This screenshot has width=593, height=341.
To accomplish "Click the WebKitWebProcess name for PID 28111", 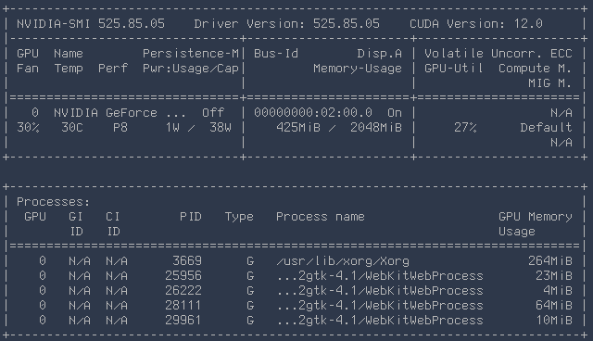I will pos(380,306).
